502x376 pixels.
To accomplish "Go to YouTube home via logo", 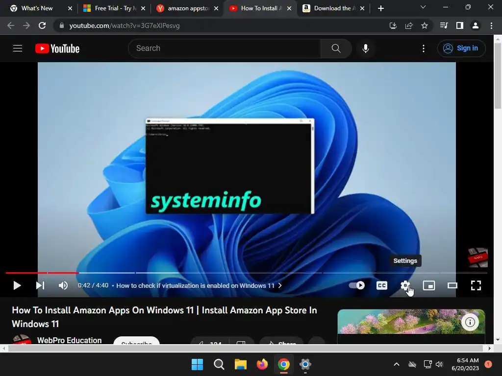I will click(57, 48).
